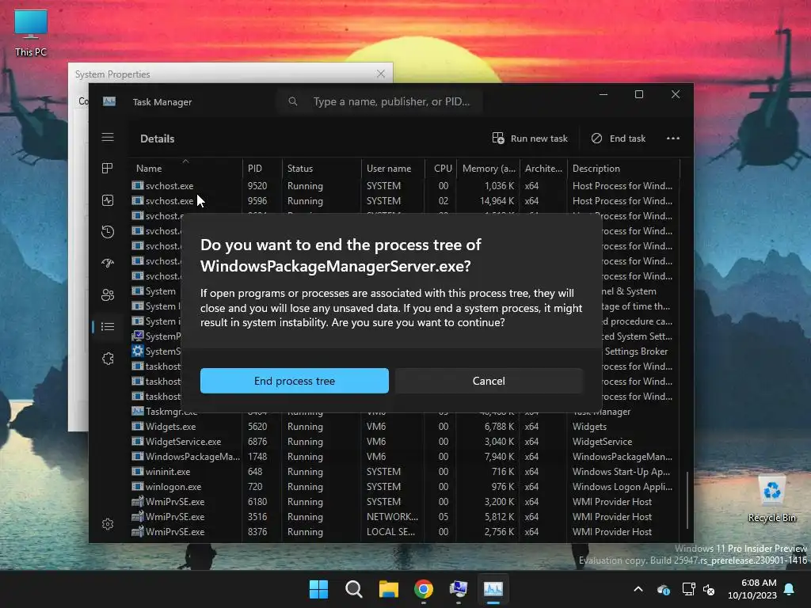Click End task button in toolbar

pyautogui.click(x=619, y=138)
